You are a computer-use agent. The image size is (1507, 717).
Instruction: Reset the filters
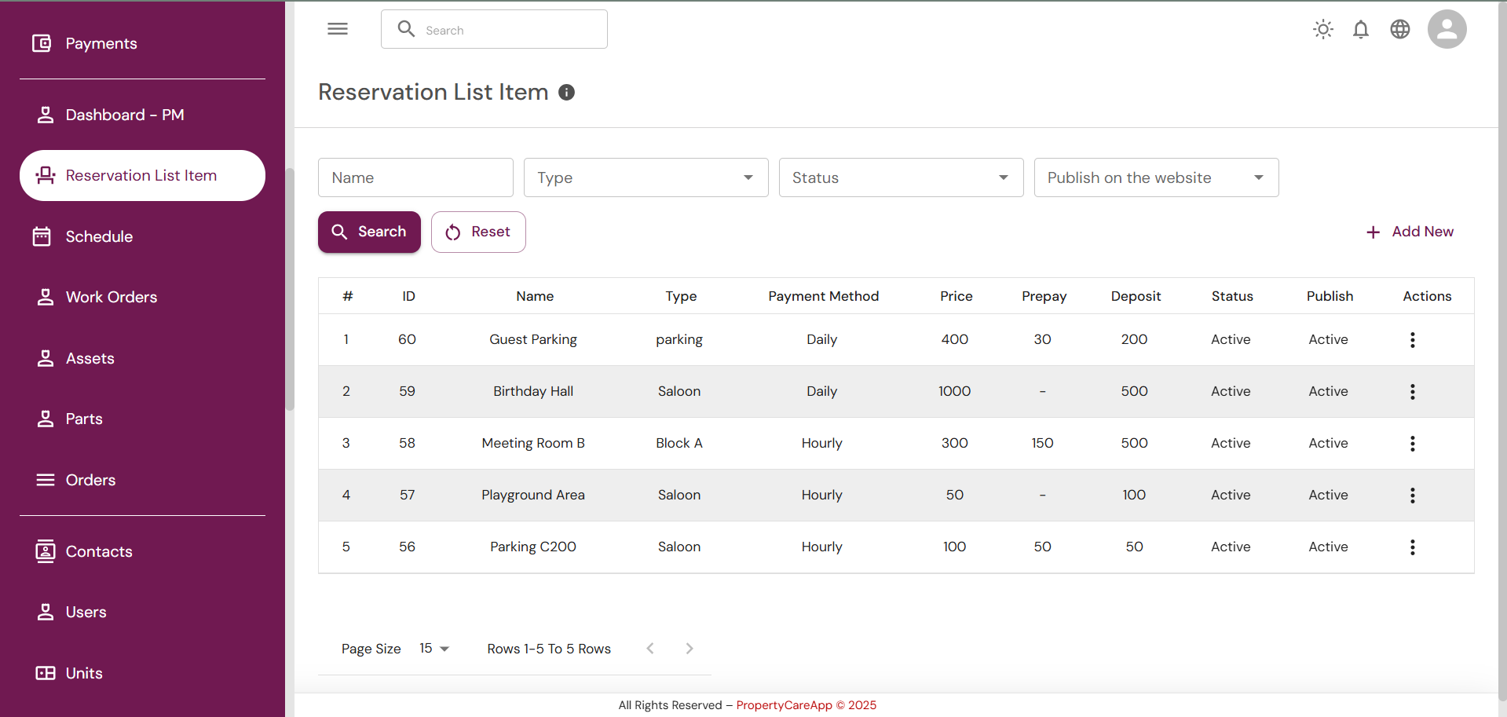pyautogui.click(x=478, y=232)
